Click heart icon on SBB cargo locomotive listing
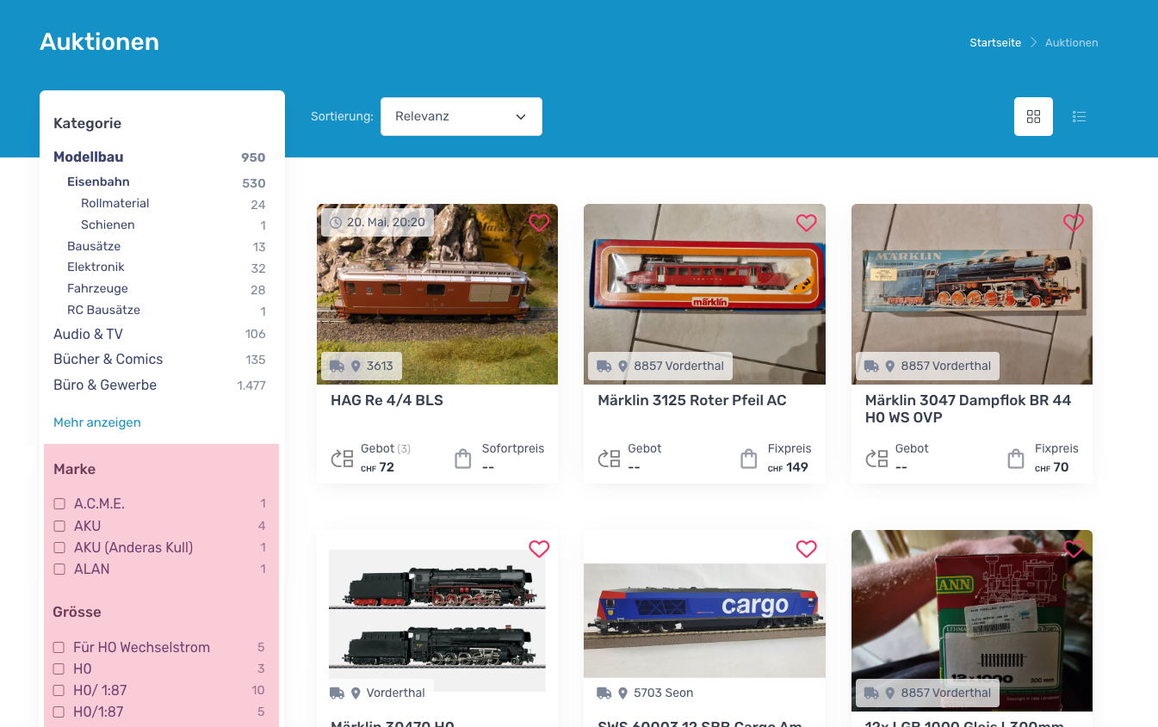The width and height of the screenshot is (1158, 727). [x=806, y=549]
